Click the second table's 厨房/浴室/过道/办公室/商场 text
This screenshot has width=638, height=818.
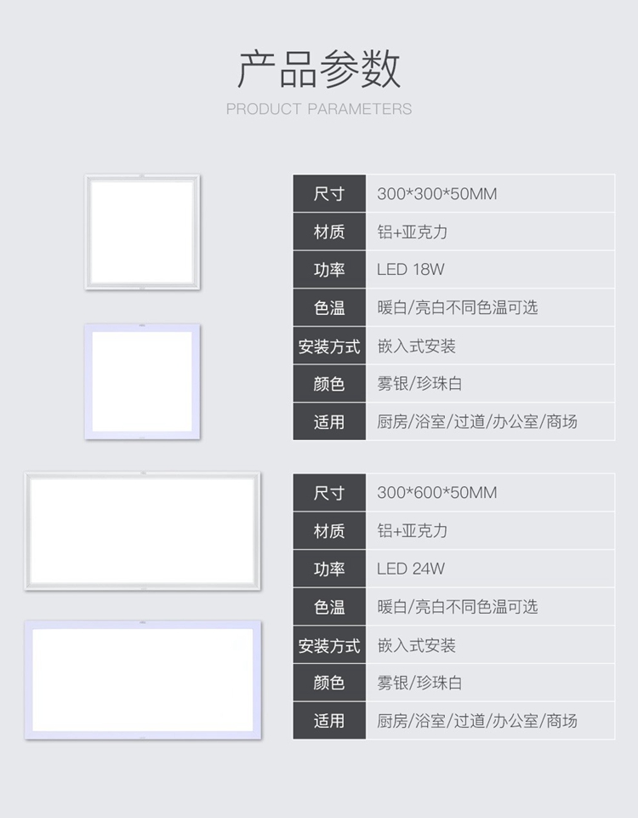(477, 720)
